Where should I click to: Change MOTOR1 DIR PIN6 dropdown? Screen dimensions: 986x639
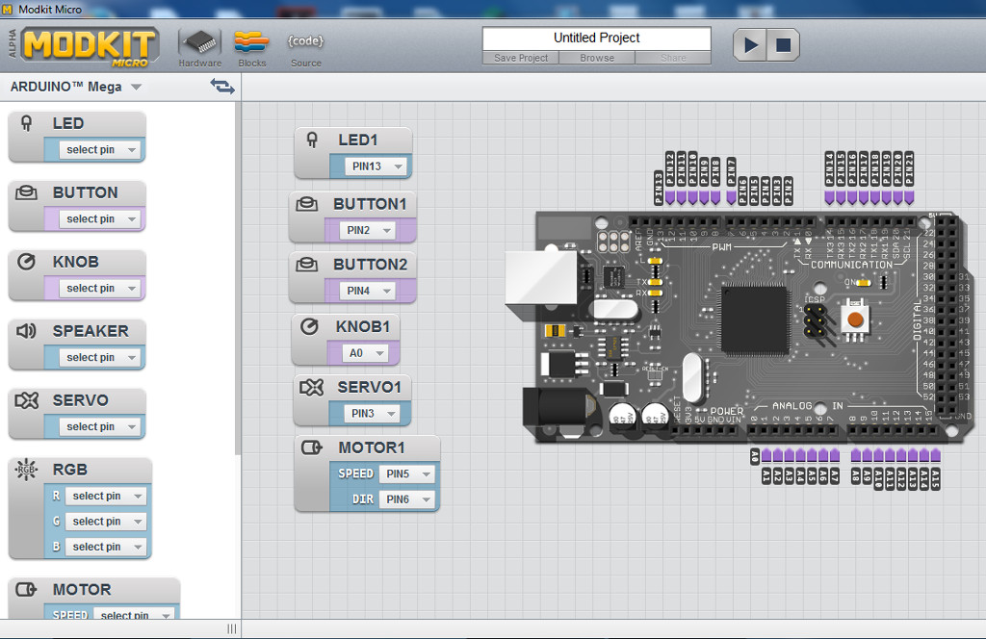(407, 499)
